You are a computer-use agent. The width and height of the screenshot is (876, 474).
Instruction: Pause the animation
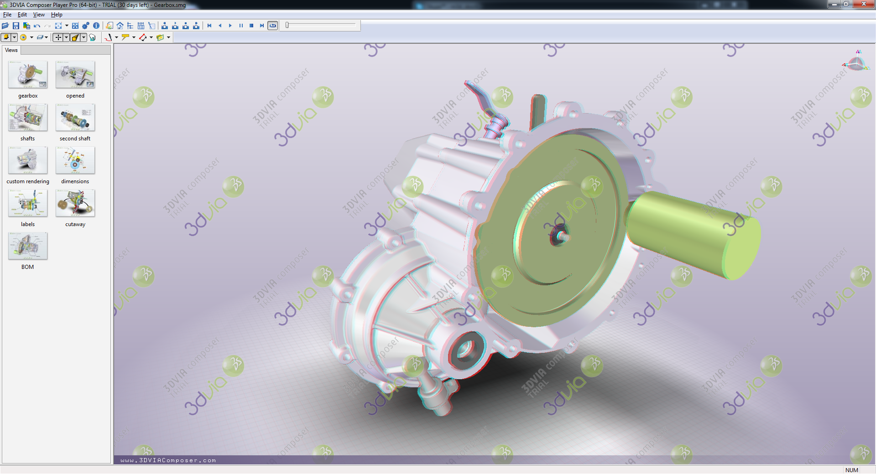[241, 26]
